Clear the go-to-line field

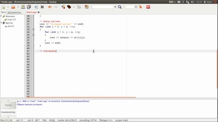pos(136,7)
